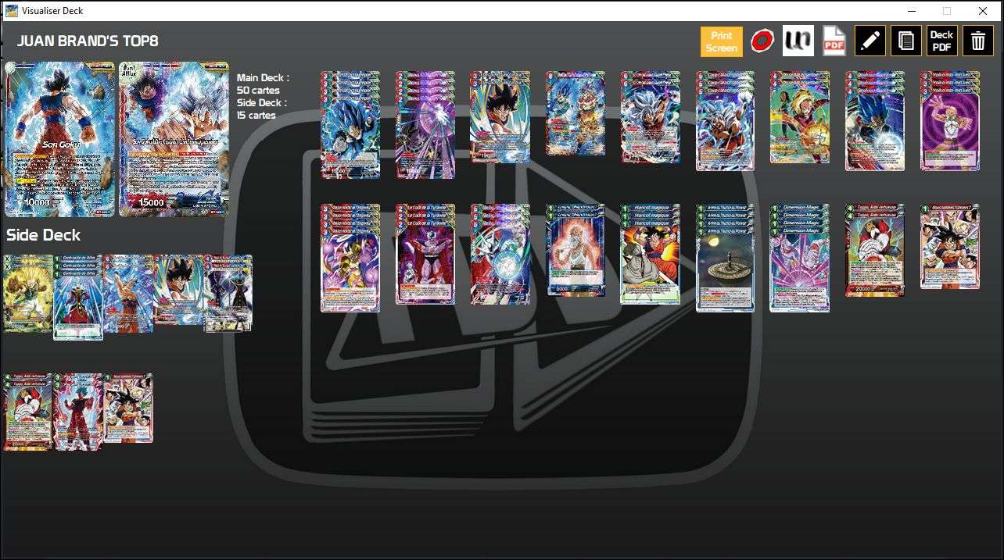Export using the red PDF file icon
This screenshot has width=1004, height=560.
tap(833, 41)
